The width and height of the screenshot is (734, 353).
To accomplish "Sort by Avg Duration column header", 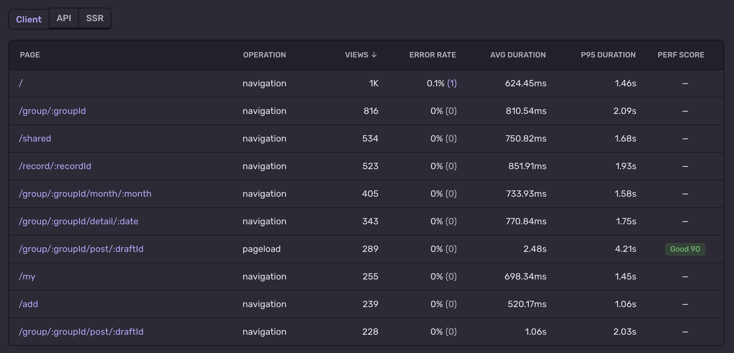I will point(517,55).
